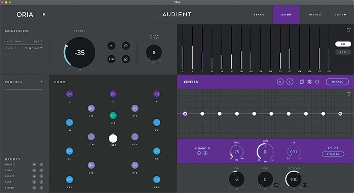
Task: Click the Trim knob showing -2
Action: (x=237, y=179)
